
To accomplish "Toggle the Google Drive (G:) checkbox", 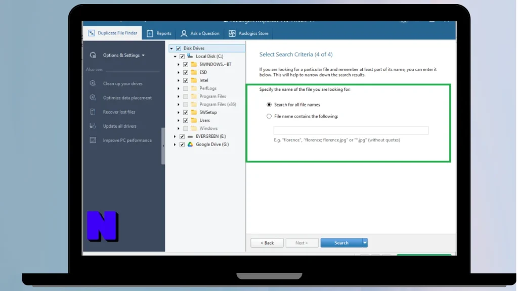I will 182,144.
